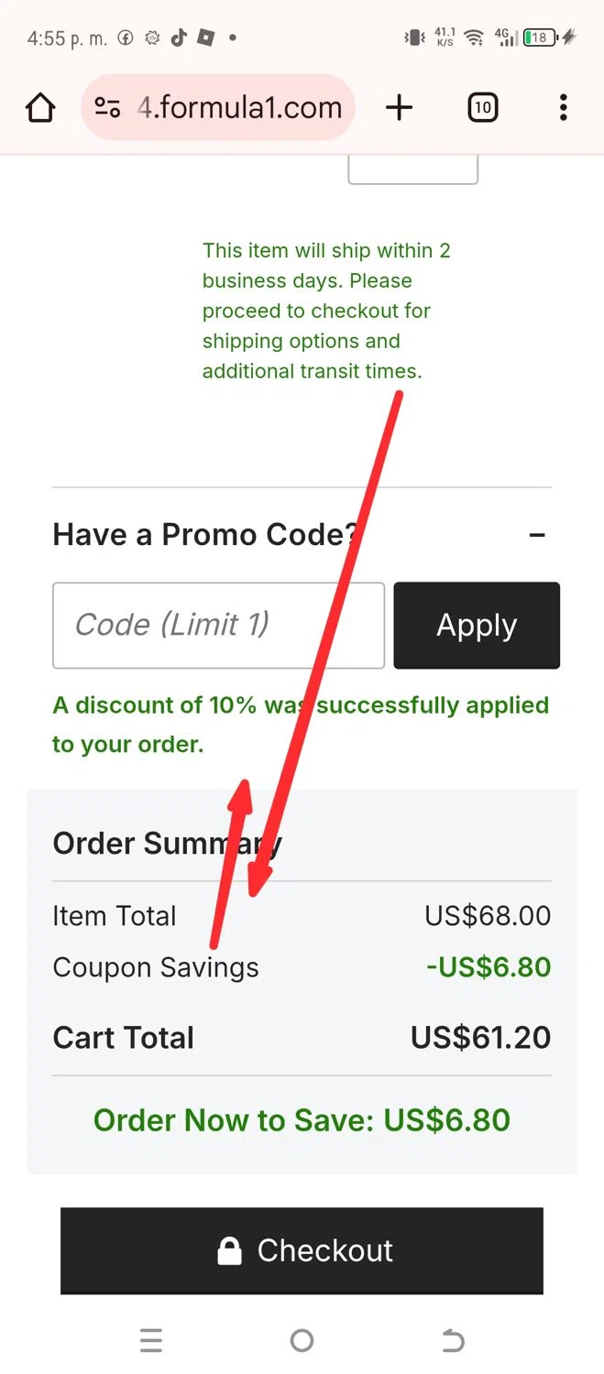
Task: Open the browser three-dot menu
Action: point(563,108)
